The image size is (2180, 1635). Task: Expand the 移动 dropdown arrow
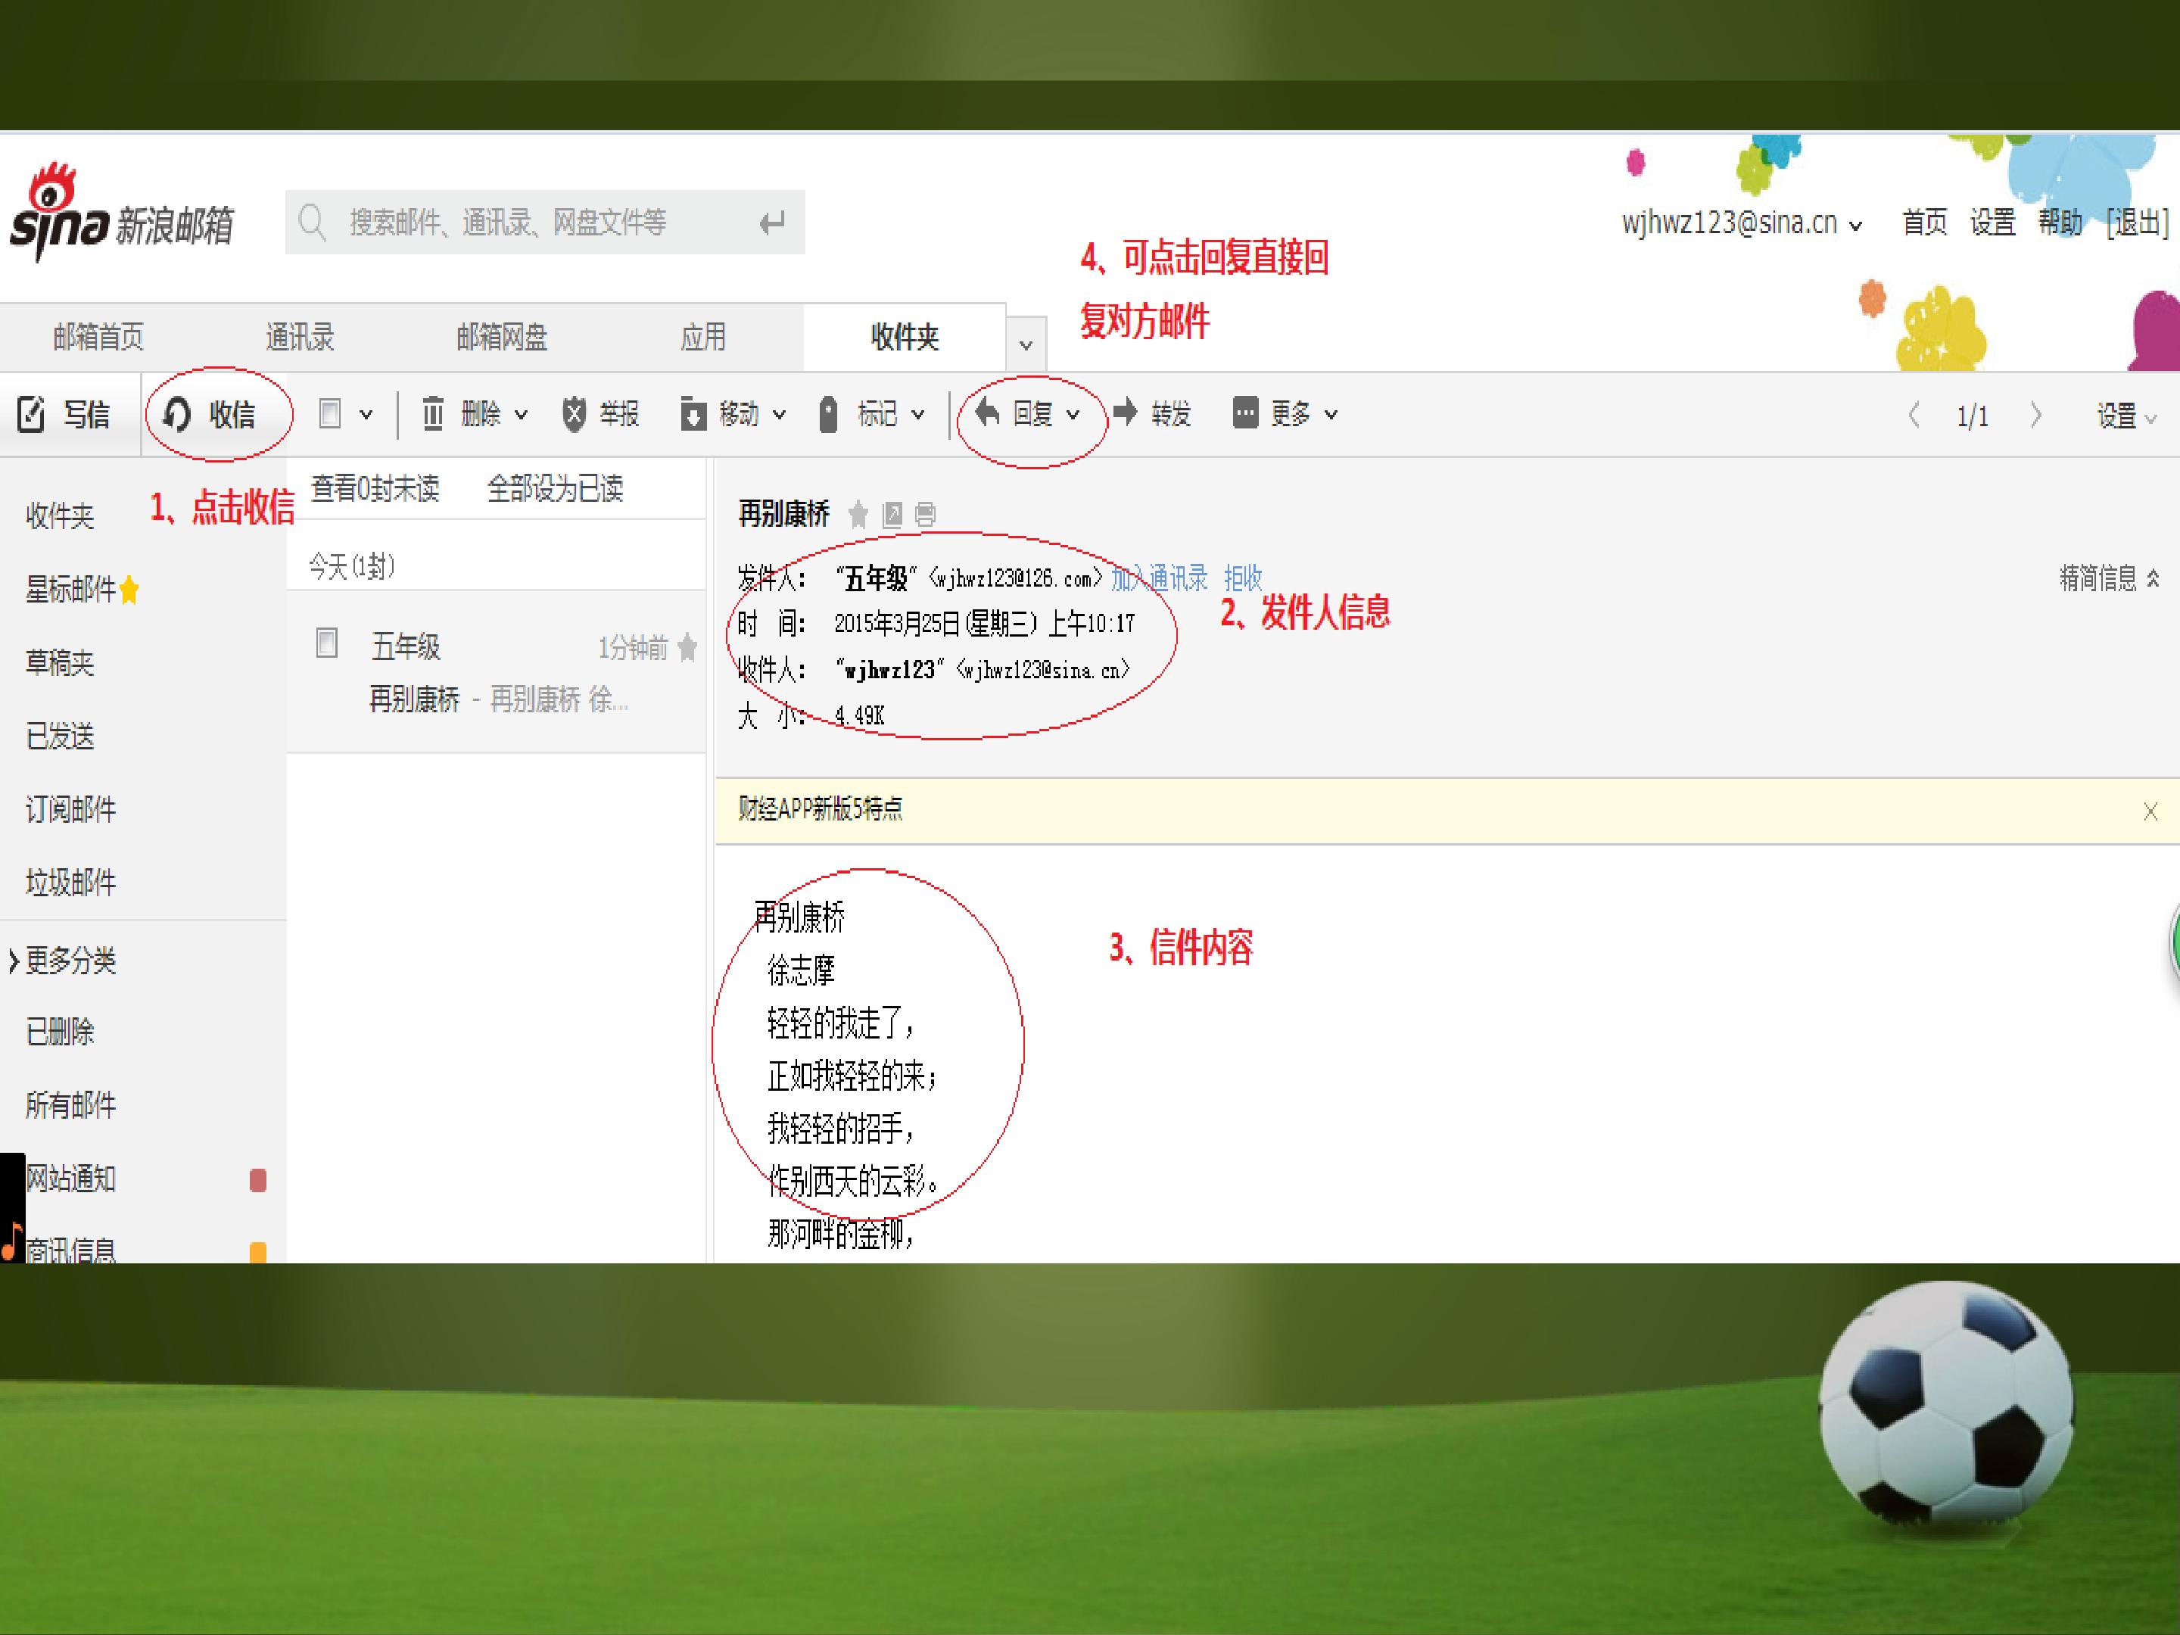tap(779, 416)
